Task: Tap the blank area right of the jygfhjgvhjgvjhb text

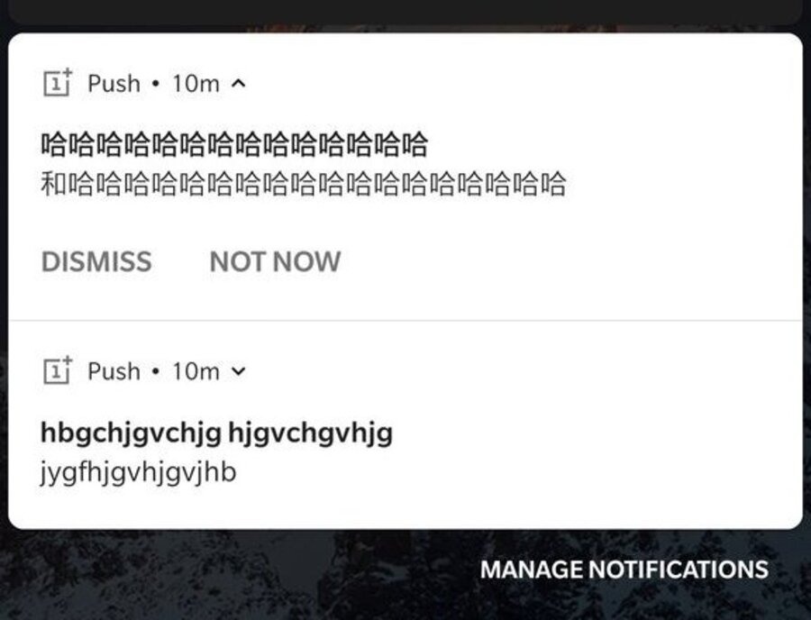Action: click(x=517, y=473)
